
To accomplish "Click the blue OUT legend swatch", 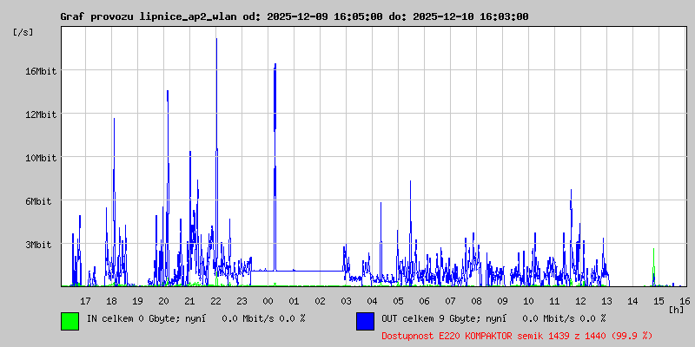I will pos(365,320).
